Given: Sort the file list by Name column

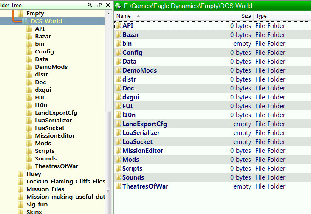Looking at the screenshot, I should pos(124,16).
